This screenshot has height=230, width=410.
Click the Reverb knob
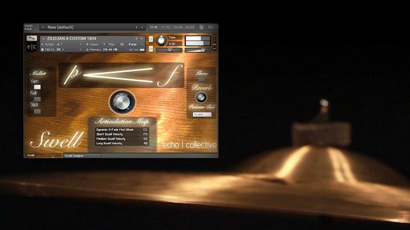201,98
